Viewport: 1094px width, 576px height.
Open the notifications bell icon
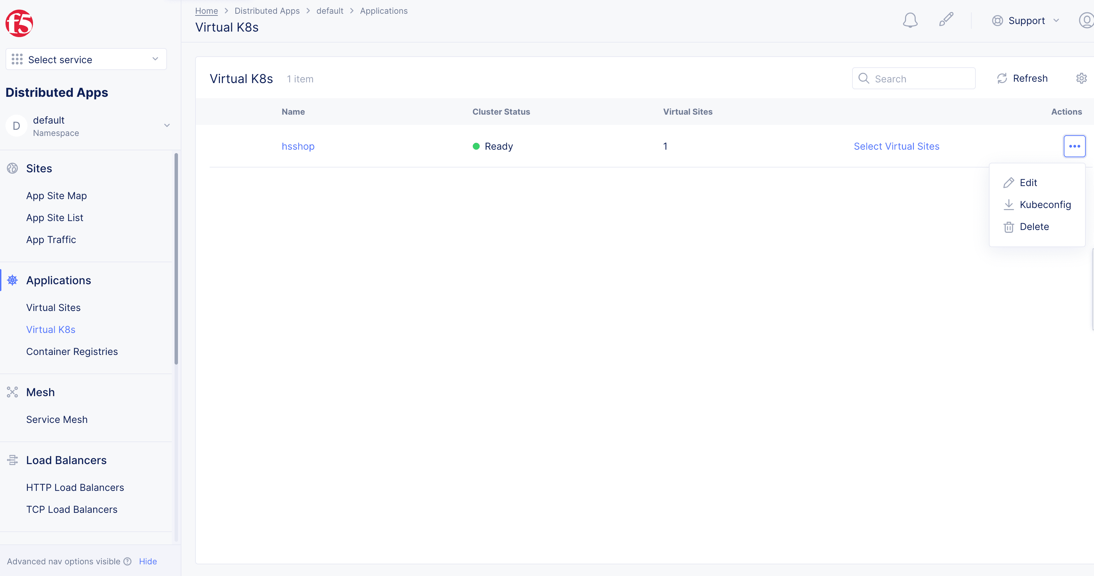coord(910,20)
